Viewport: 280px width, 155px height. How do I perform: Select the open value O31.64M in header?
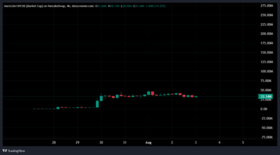pos(101,6)
